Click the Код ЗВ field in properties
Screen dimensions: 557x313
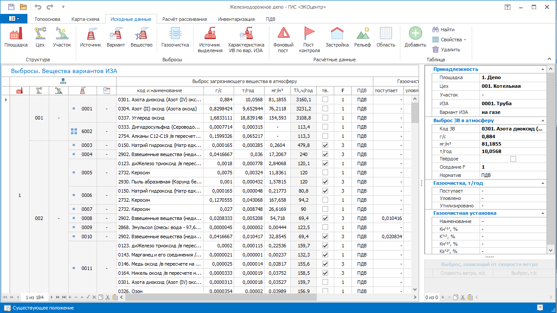(x=513, y=129)
